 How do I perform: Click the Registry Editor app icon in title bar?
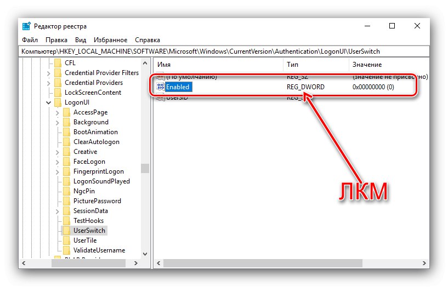click(26, 26)
